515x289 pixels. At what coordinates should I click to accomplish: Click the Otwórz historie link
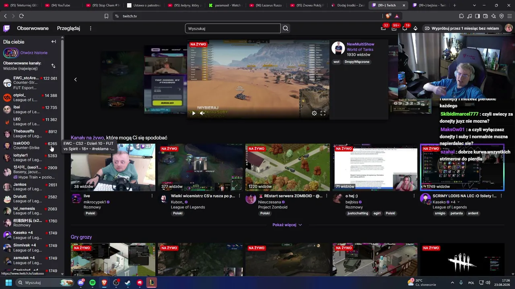(x=34, y=53)
